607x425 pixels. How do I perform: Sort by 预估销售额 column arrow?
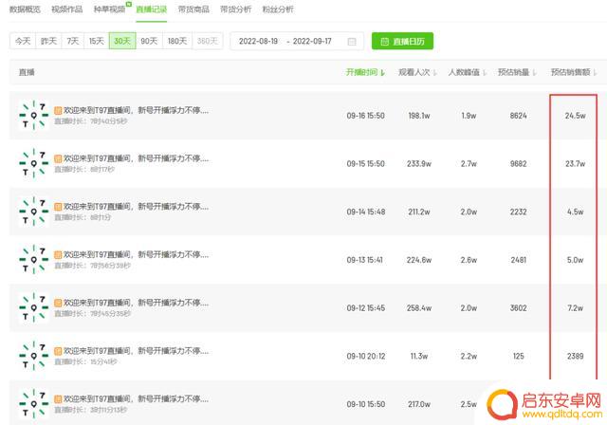pyautogui.click(x=595, y=73)
